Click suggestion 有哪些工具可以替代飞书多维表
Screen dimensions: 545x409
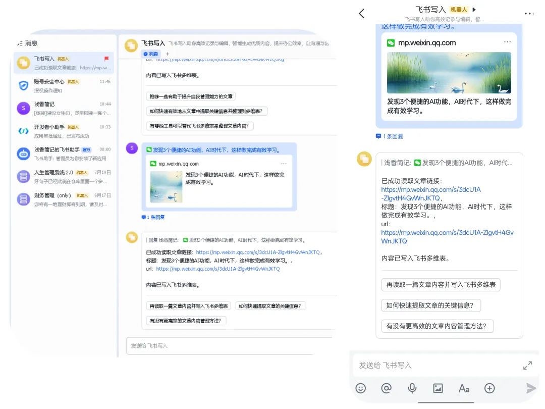point(199,126)
